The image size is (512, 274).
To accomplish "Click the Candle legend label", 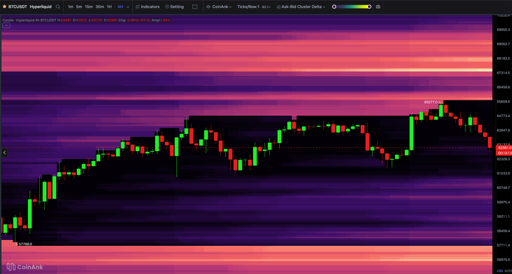I will pos(8,20).
